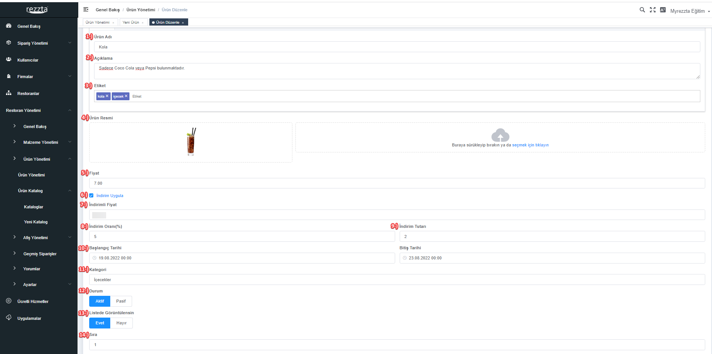The height and width of the screenshot is (354, 712).
Task: Click the Kola product image thumbnail
Action: point(191,142)
